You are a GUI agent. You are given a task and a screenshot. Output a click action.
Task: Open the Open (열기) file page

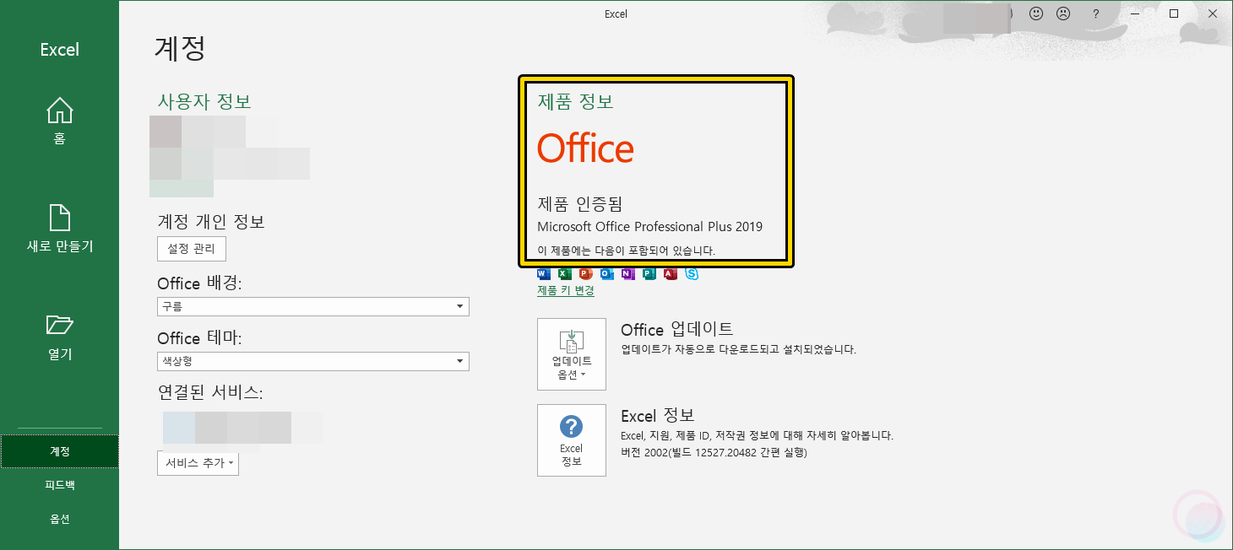[x=59, y=337]
